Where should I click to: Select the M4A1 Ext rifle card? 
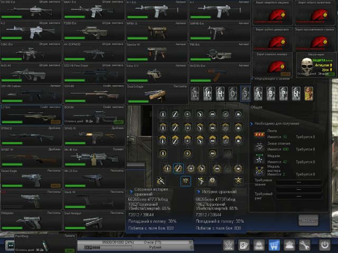coord(94,9)
